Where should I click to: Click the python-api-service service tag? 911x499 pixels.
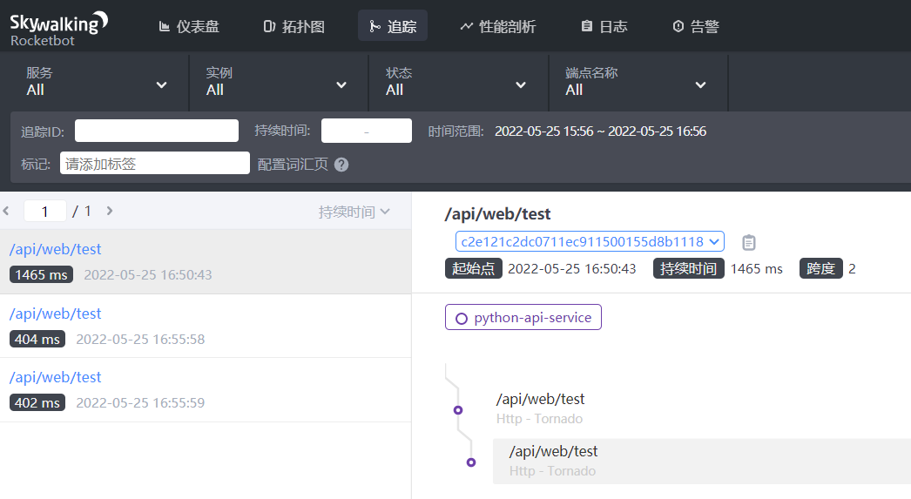523,317
